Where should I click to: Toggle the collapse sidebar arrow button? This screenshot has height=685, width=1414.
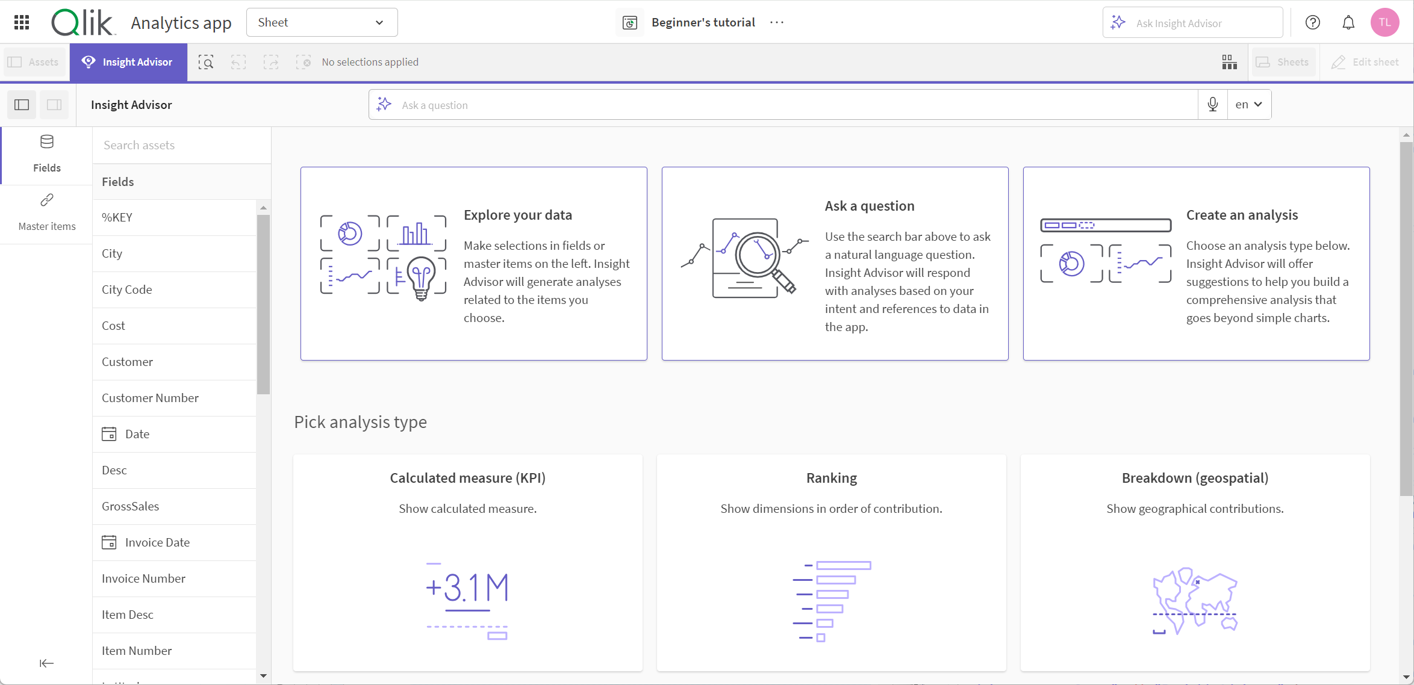pos(46,663)
